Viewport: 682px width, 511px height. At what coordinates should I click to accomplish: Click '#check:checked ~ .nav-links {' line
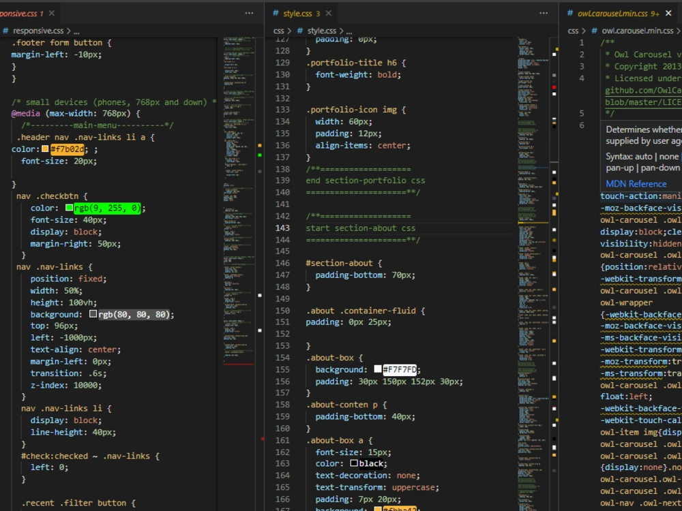91,456
